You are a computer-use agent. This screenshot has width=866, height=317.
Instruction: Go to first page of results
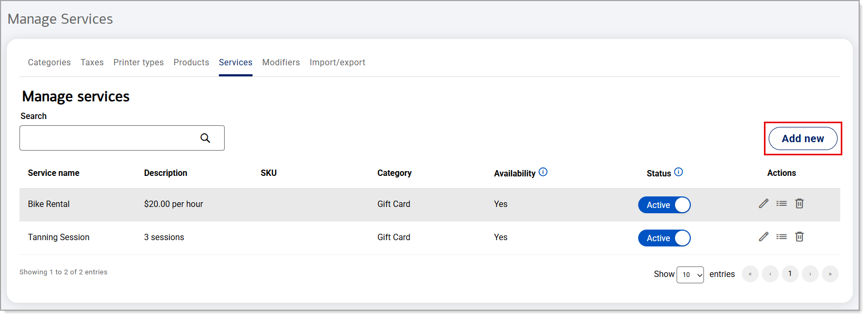(750, 274)
